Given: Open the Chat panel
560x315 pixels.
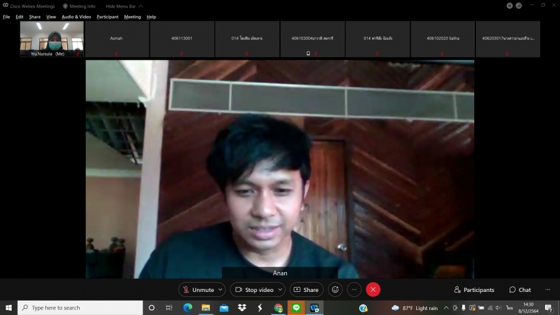Looking at the screenshot, I should (520, 289).
